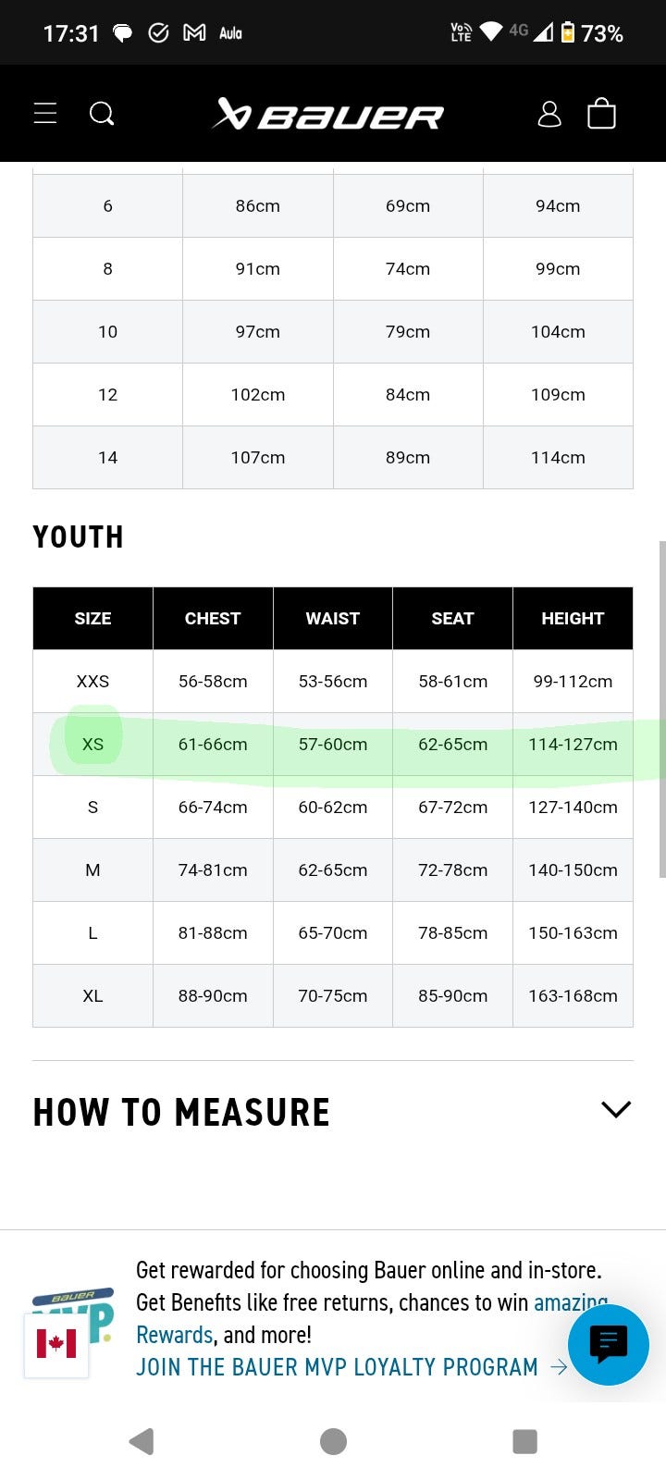Click the How To Measure heading
The image size is (666, 1480).
tap(181, 1112)
